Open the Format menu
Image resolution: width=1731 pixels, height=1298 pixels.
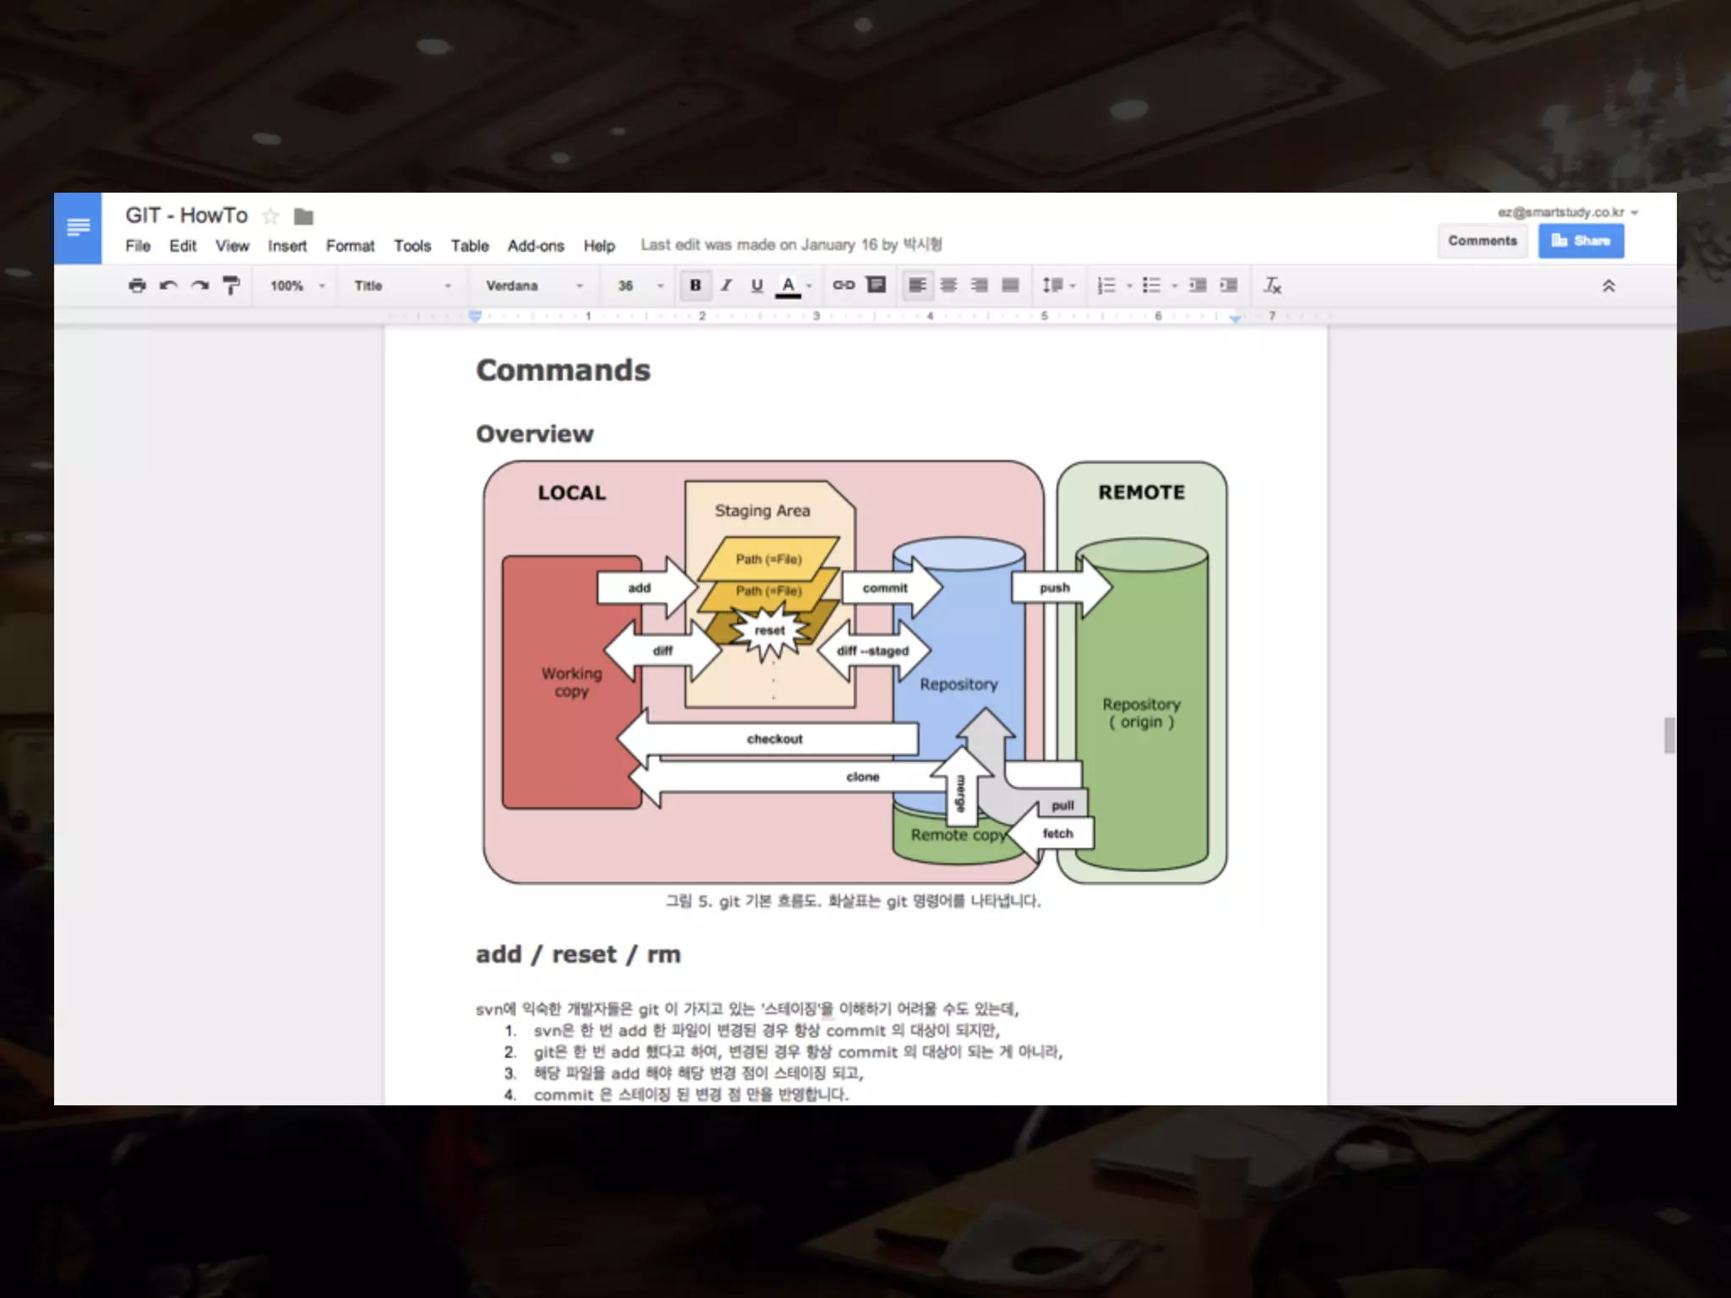click(x=350, y=246)
